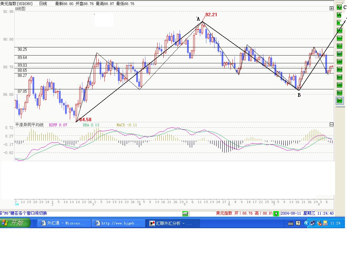The image size is (347, 260).
Task: Switch to http://www.bjgwb... taskbar window
Action: pos(118,223)
